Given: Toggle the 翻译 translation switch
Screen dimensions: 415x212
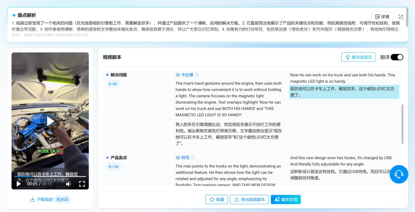Looking at the screenshot, I should point(397,57).
